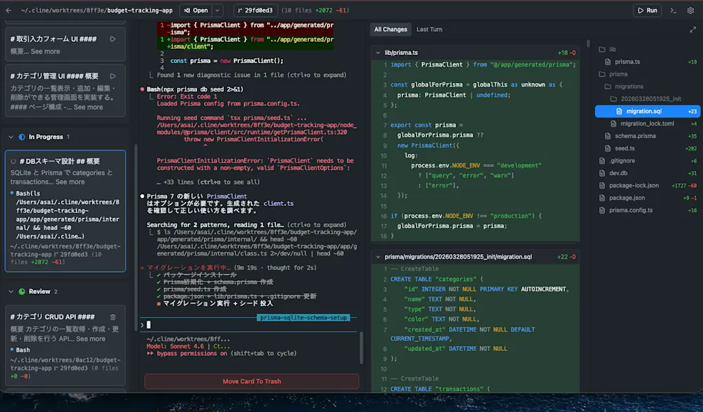Open settings gear icon
Screen dimensions: 703x412
691,10
